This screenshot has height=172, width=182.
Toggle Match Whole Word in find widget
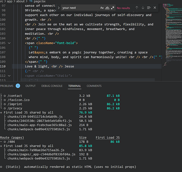coord(107,8)
